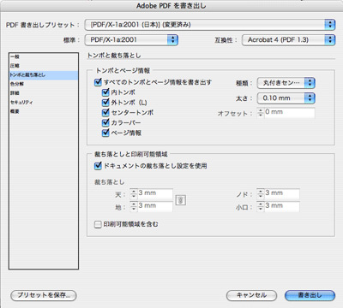Toggle the ページ情報 checkbox
The width and height of the screenshot is (343, 308).
point(105,133)
